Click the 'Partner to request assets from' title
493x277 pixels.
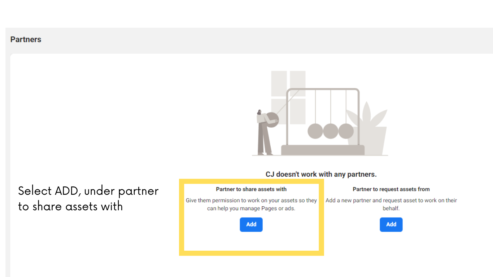pyautogui.click(x=391, y=189)
